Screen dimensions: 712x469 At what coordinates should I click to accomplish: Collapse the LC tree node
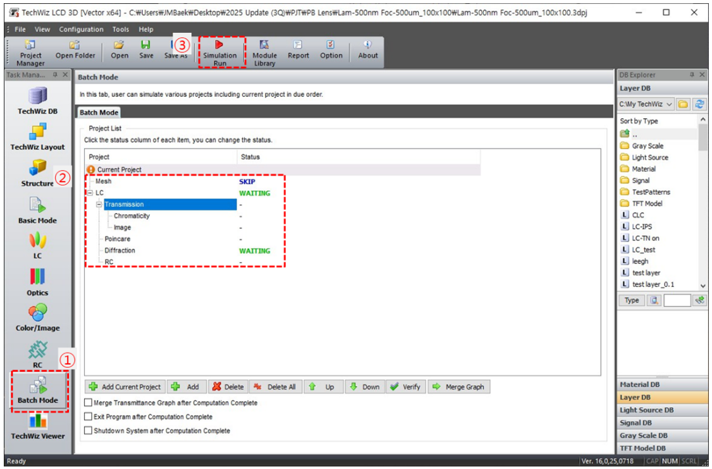click(x=90, y=193)
